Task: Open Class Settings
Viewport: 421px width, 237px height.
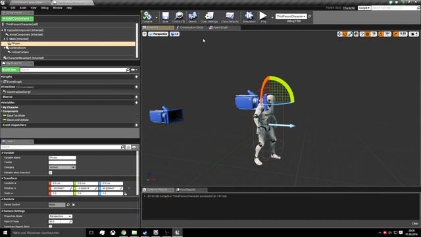Action: point(209,17)
